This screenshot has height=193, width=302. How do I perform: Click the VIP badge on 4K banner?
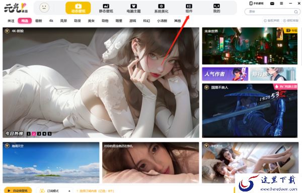coord(8,31)
